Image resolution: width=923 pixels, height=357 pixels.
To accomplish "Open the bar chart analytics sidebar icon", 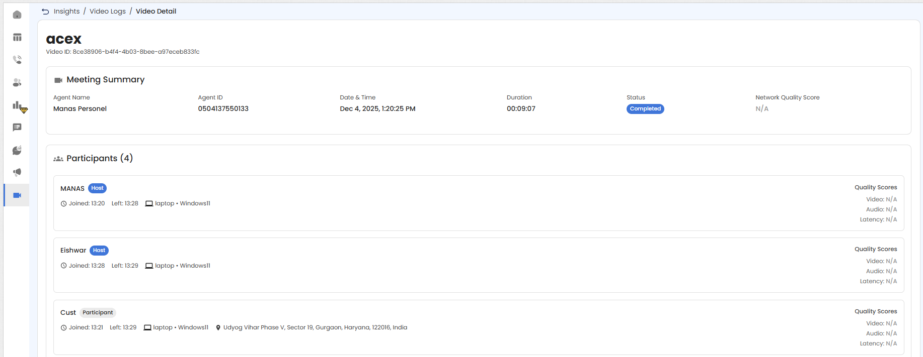I will pyautogui.click(x=17, y=105).
